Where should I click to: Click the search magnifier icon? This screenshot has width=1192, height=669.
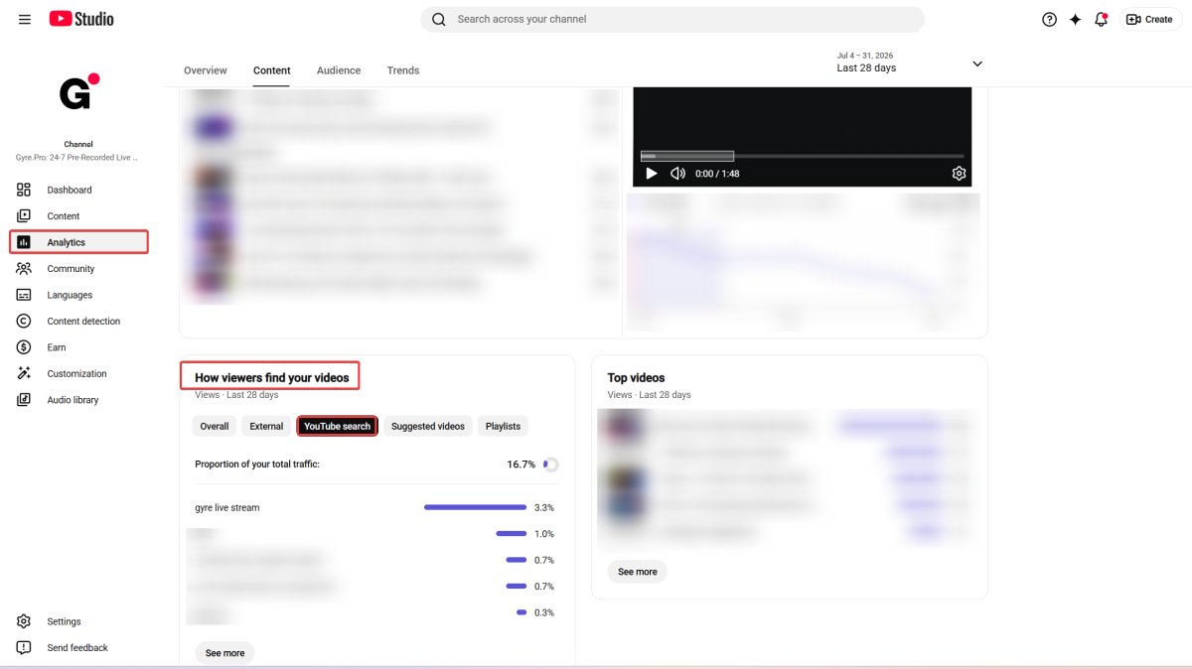click(439, 19)
